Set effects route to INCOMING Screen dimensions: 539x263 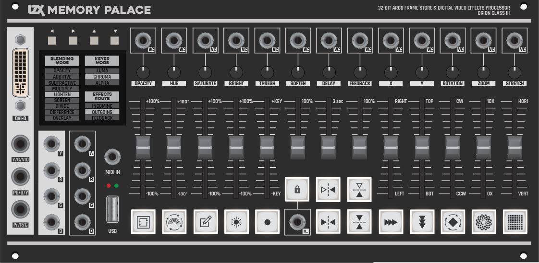(x=102, y=106)
